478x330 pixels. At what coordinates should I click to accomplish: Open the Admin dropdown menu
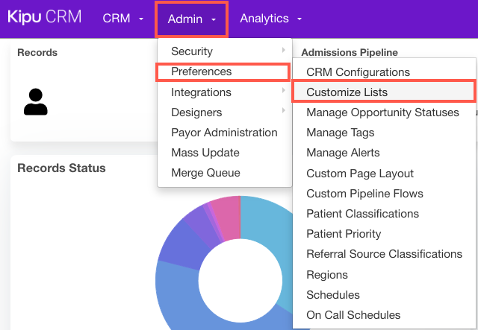point(191,19)
